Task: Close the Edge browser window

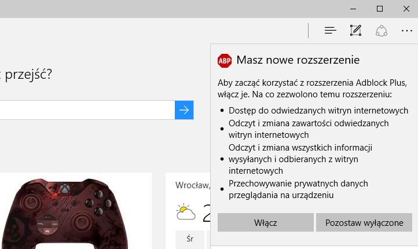Action: coord(406,9)
